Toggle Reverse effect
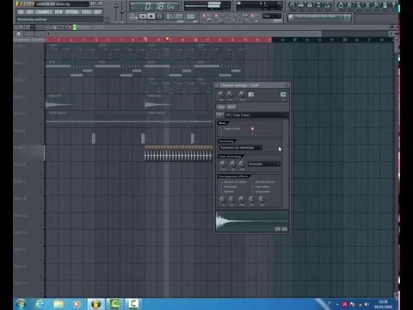 (x=227, y=192)
